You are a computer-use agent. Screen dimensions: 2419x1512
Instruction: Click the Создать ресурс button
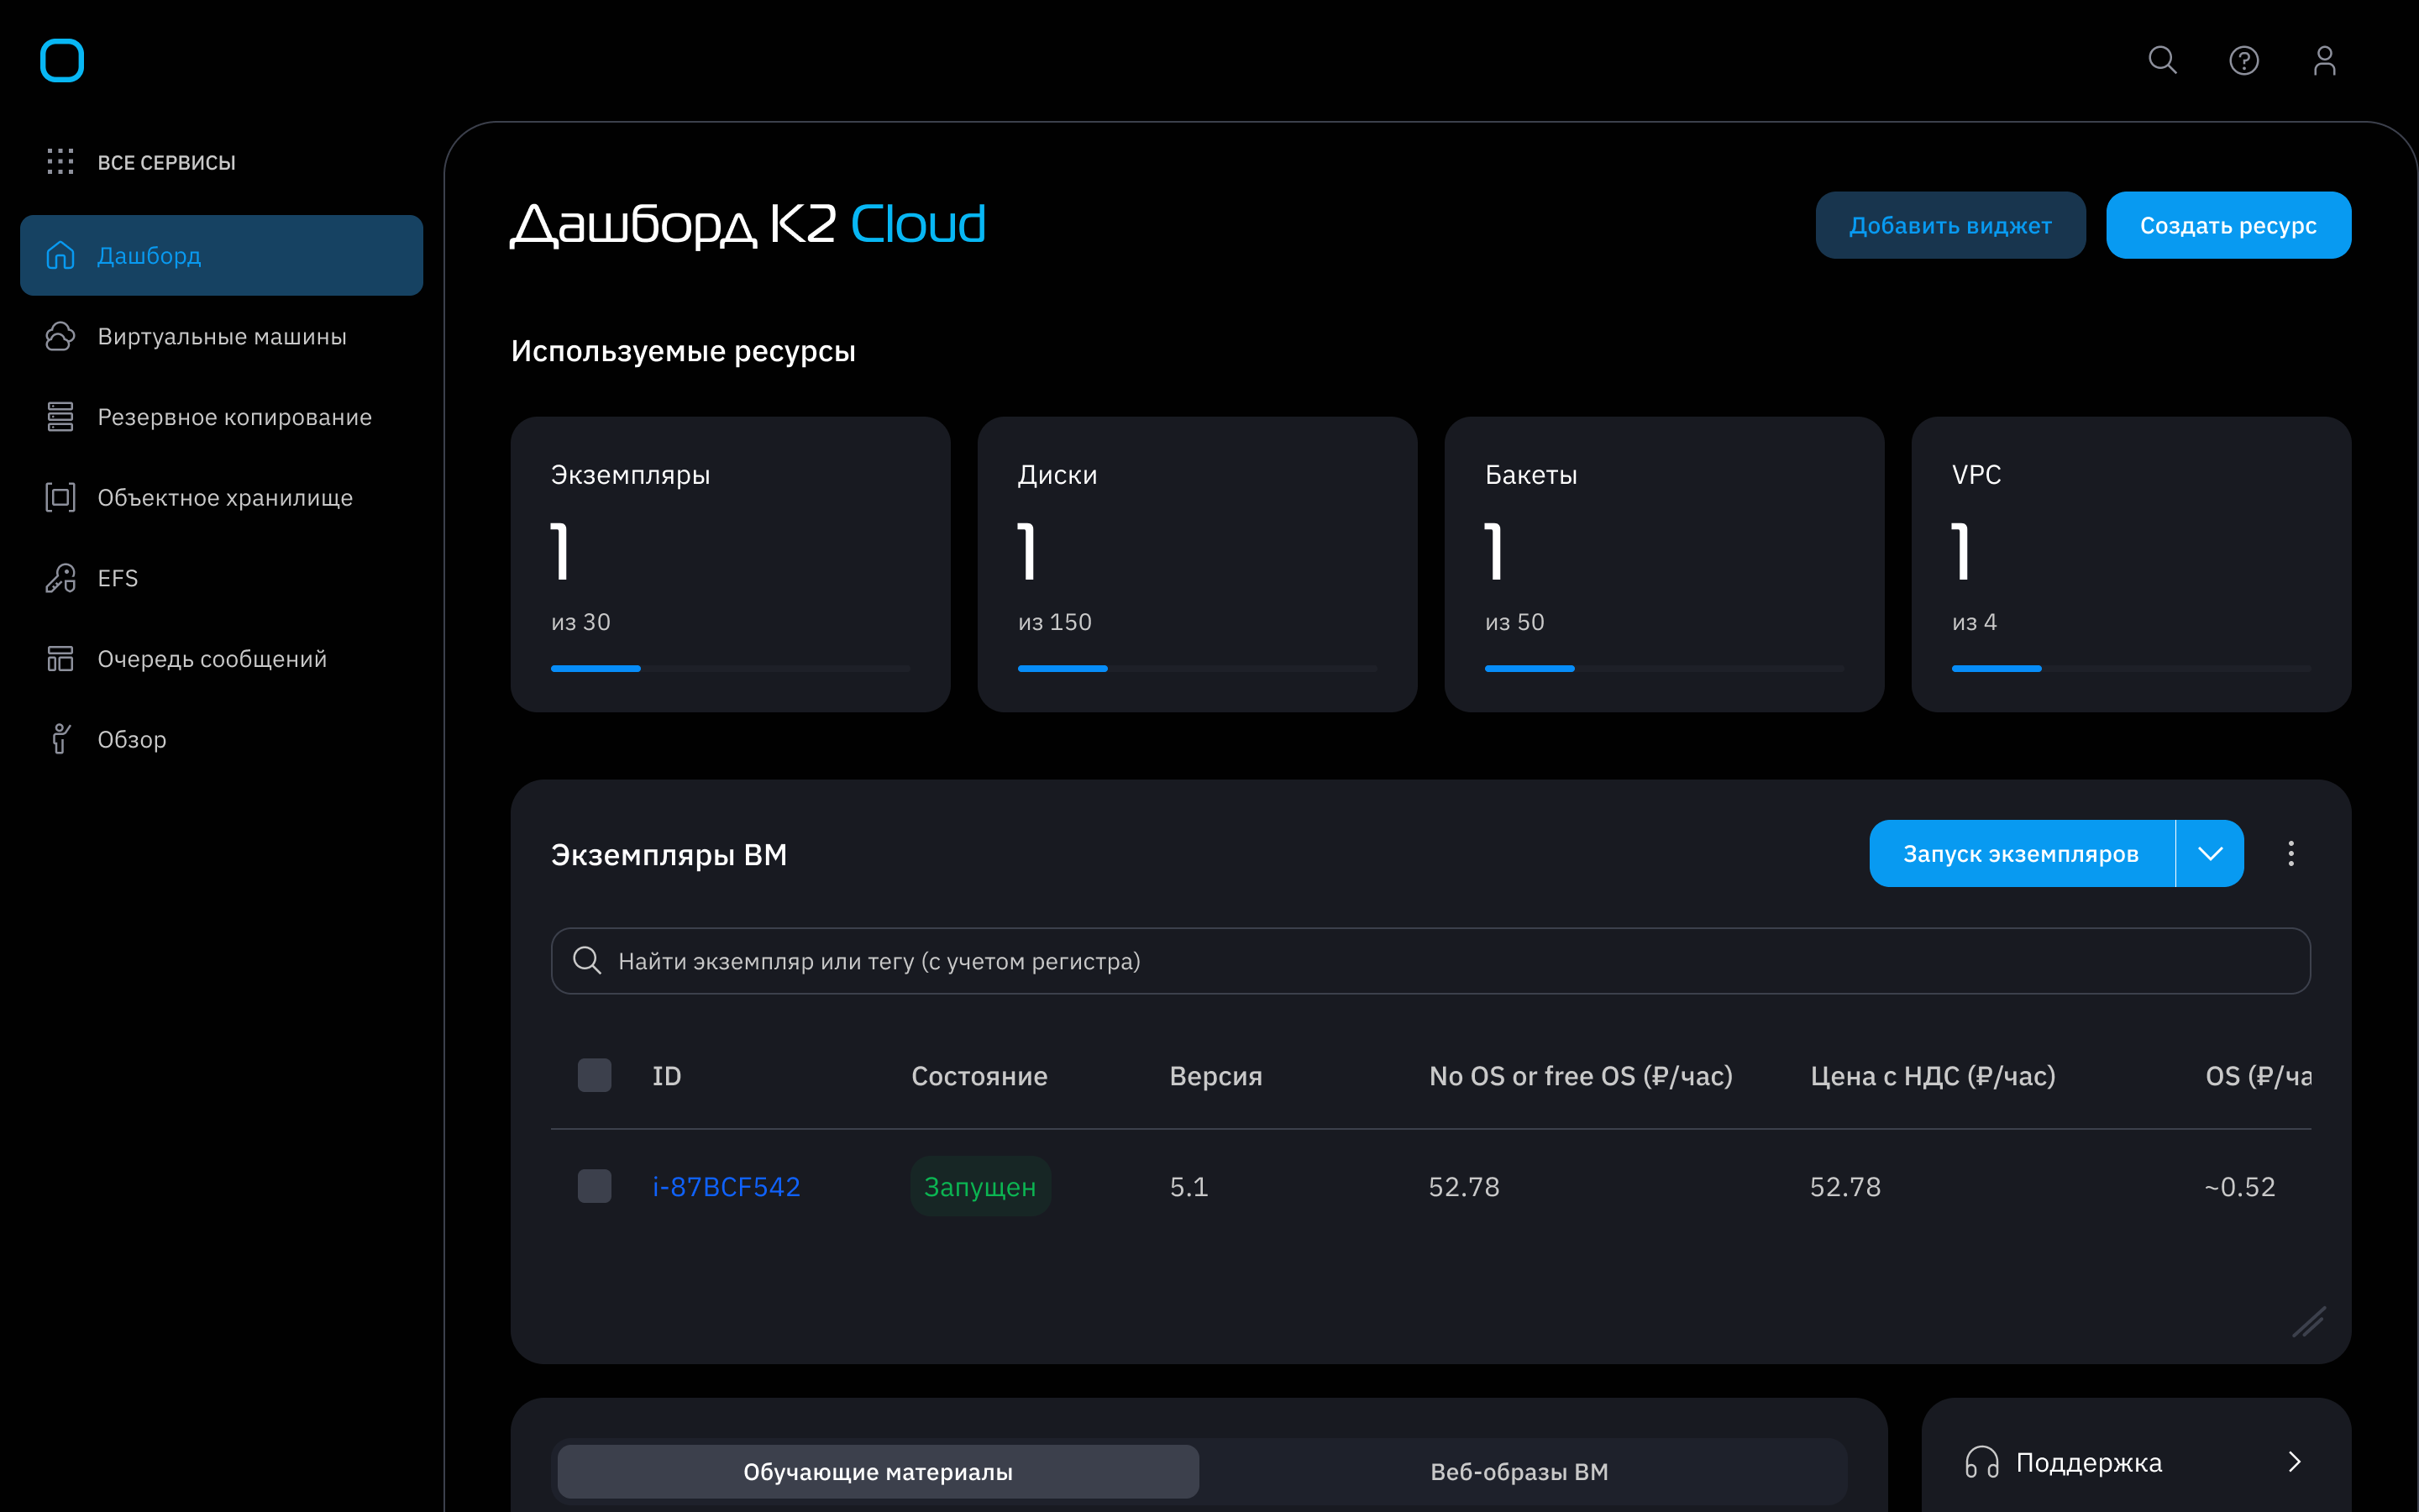(x=2228, y=225)
